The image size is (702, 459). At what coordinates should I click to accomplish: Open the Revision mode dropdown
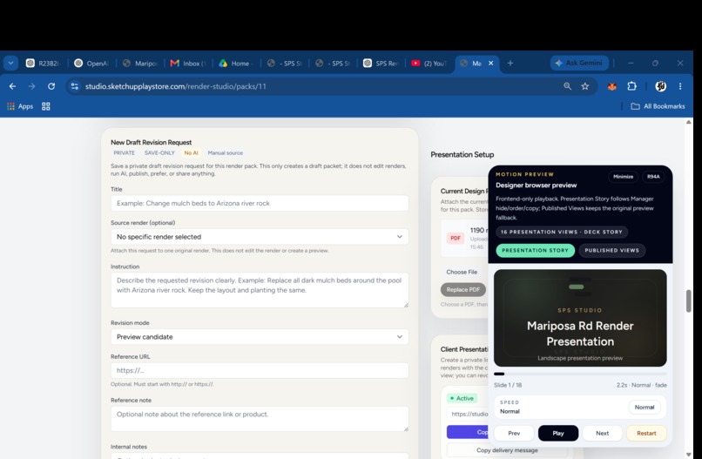[260, 337]
